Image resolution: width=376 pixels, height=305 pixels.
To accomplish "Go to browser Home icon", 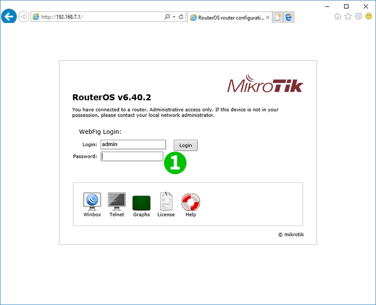I will [x=338, y=17].
